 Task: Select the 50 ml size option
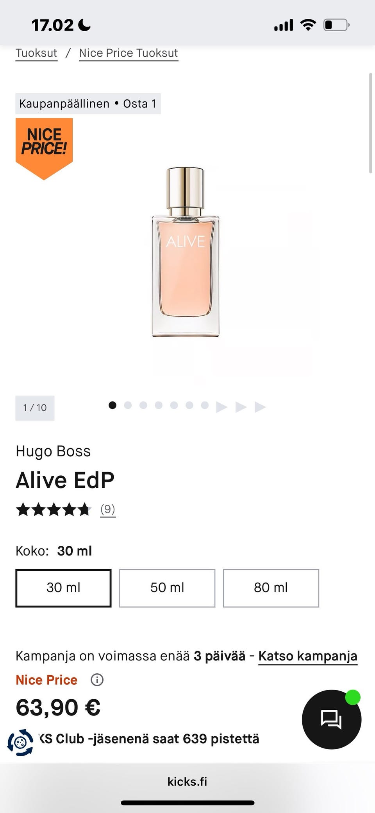pyautogui.click(x=167, y=588)
